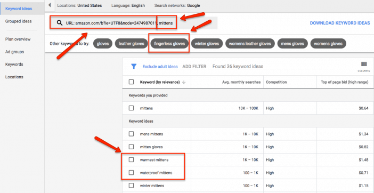Select the 'womens gloves' chip

328,44
